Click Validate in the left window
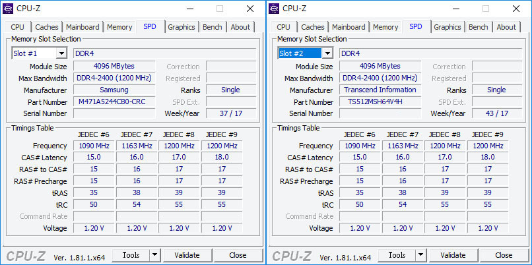The width and height of the screenshot is (532, 265). (x=187, y=255)
